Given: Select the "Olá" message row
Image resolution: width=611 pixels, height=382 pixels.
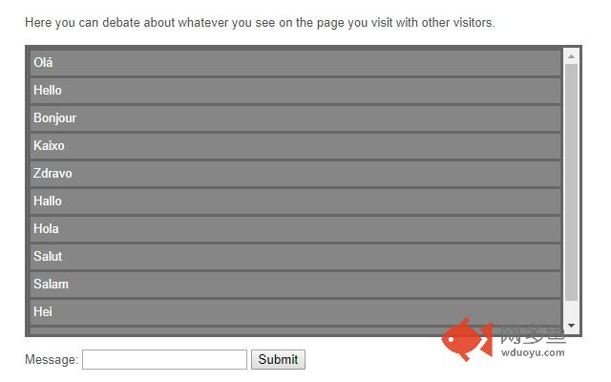Looking at the screenshot, I should click(x=295, y=63).
